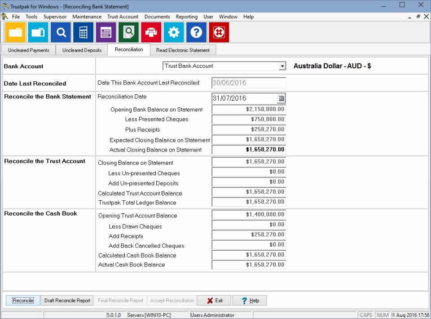Click the Trustpak Total Ledger Balance field
The image size is (431, 319).
click(249, 202)
